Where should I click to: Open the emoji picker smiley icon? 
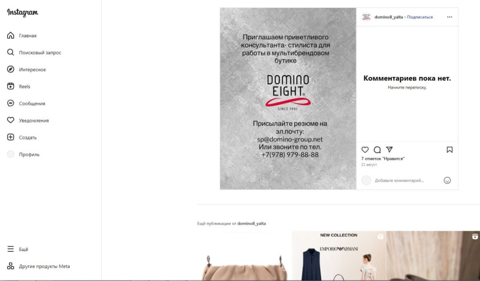click(447, 181)
